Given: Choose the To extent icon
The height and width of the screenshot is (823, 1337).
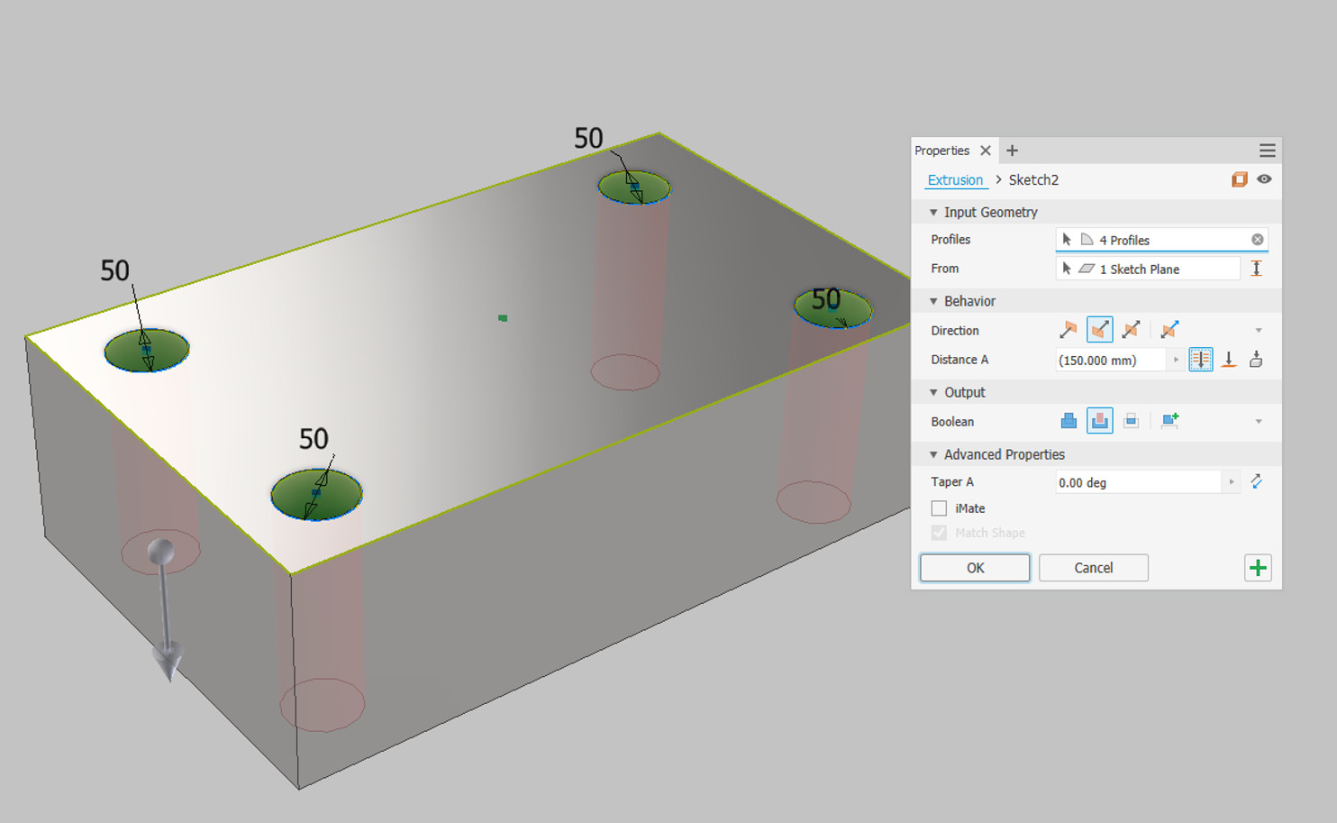Looking at the screenshot, I should point(1229,360).
